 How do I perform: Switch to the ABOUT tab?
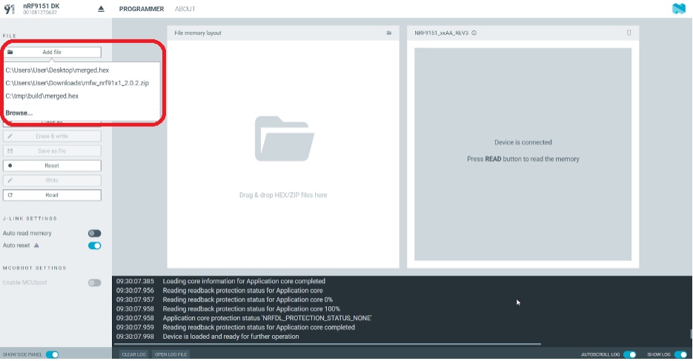(x=185, y=9)
